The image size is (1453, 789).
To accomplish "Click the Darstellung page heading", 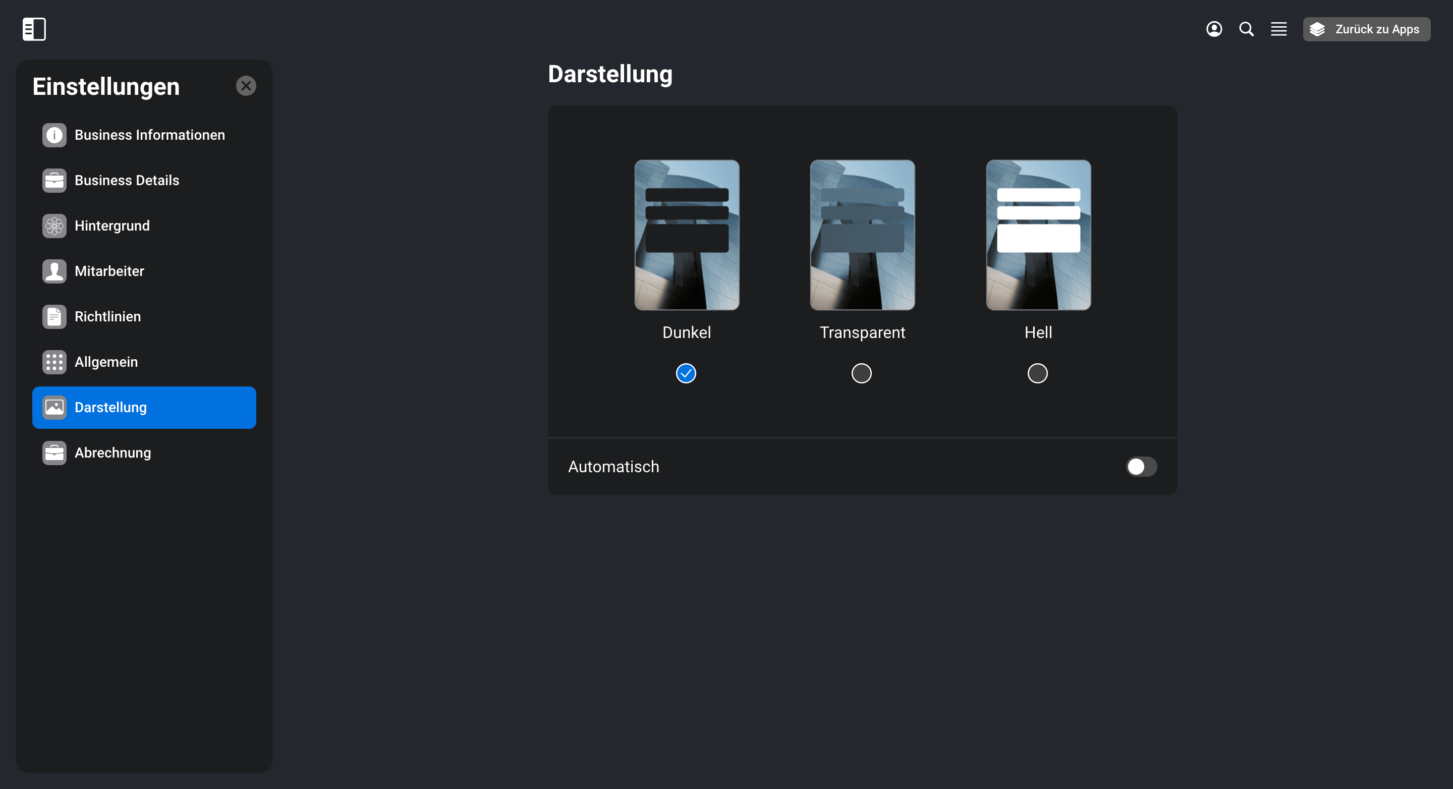I will (610, 74).
